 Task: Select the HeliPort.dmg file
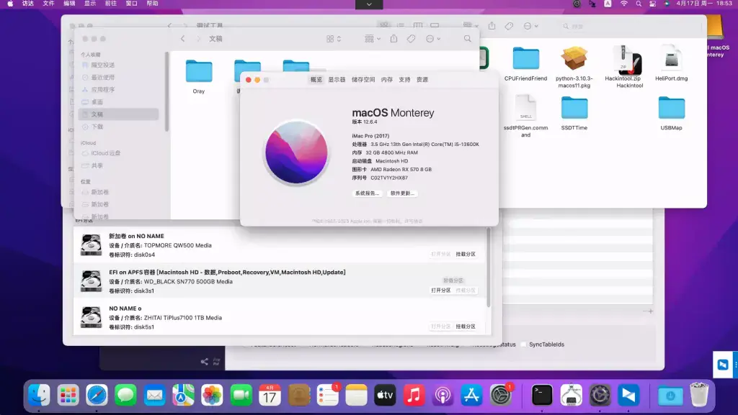point(671,63)
